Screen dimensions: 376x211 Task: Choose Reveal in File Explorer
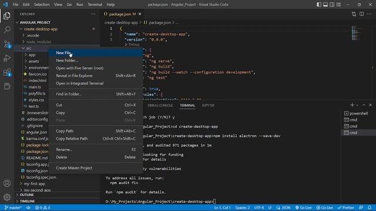(x=96, y=76)
